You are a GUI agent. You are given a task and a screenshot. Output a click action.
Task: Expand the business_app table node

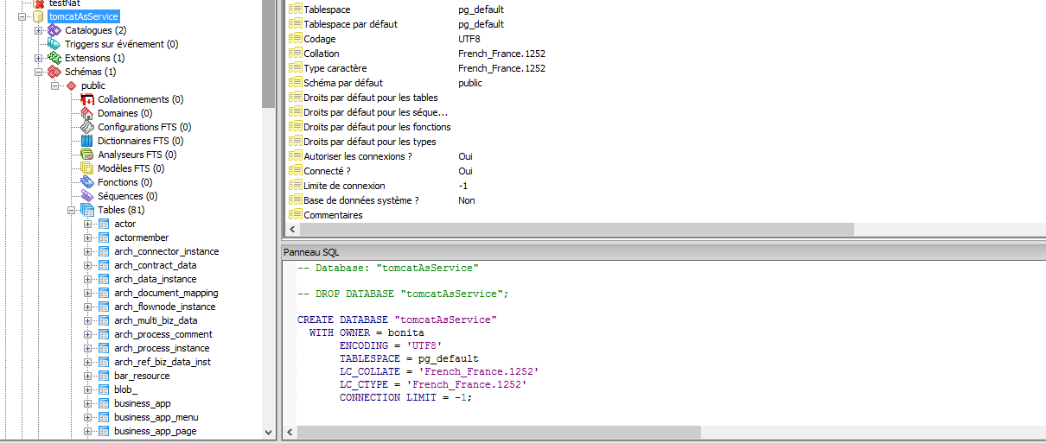tap(88, 403)
